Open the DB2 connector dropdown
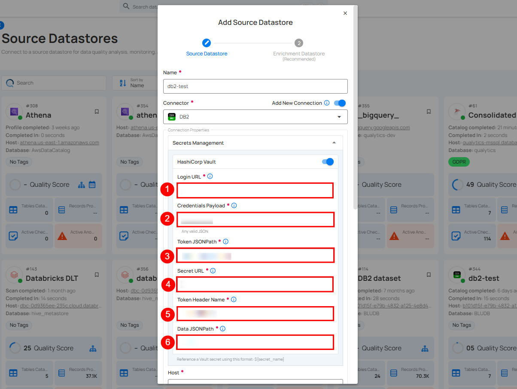This screenshot has height=389, width=517. click(255, 117)
